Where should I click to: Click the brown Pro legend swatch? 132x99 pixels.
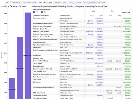coord(42,12)
